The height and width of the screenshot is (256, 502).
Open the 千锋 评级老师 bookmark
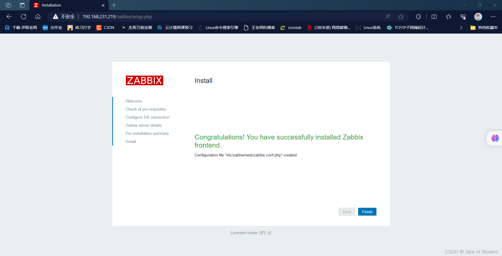21,28
